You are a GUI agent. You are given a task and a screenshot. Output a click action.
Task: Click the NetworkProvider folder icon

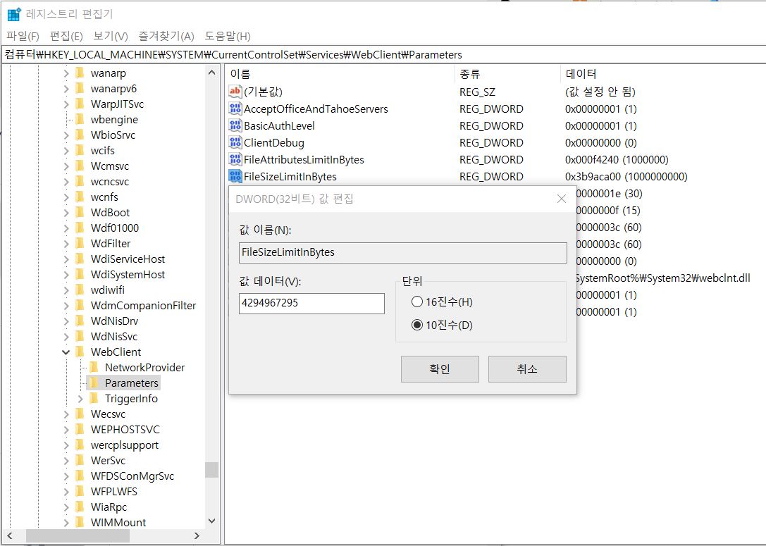tap(94, 368)
